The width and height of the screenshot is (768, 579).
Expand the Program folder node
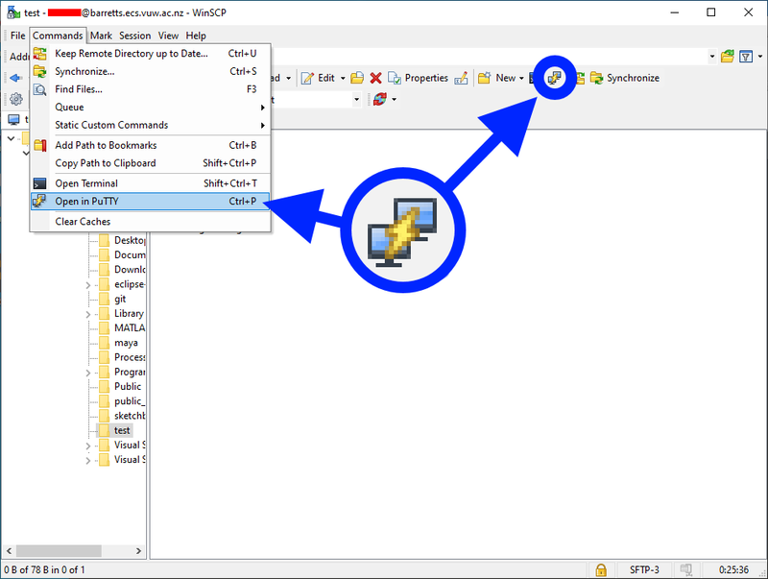[88, 373]
